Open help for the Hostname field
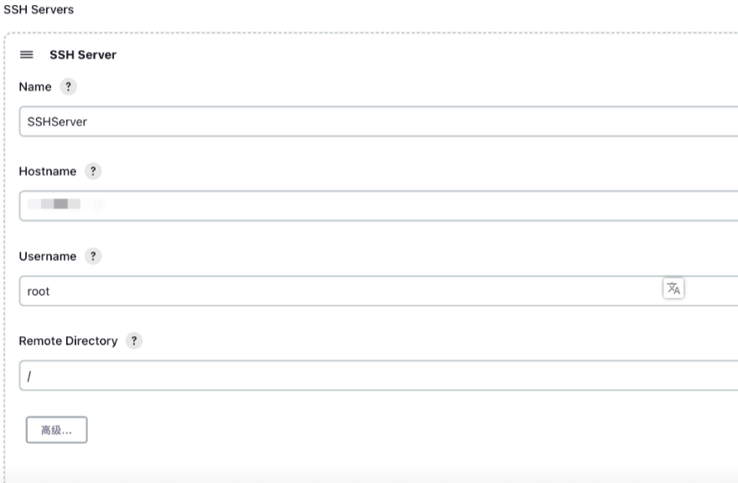The width and height of the screenshot is (738, 483). pos(93,171)
